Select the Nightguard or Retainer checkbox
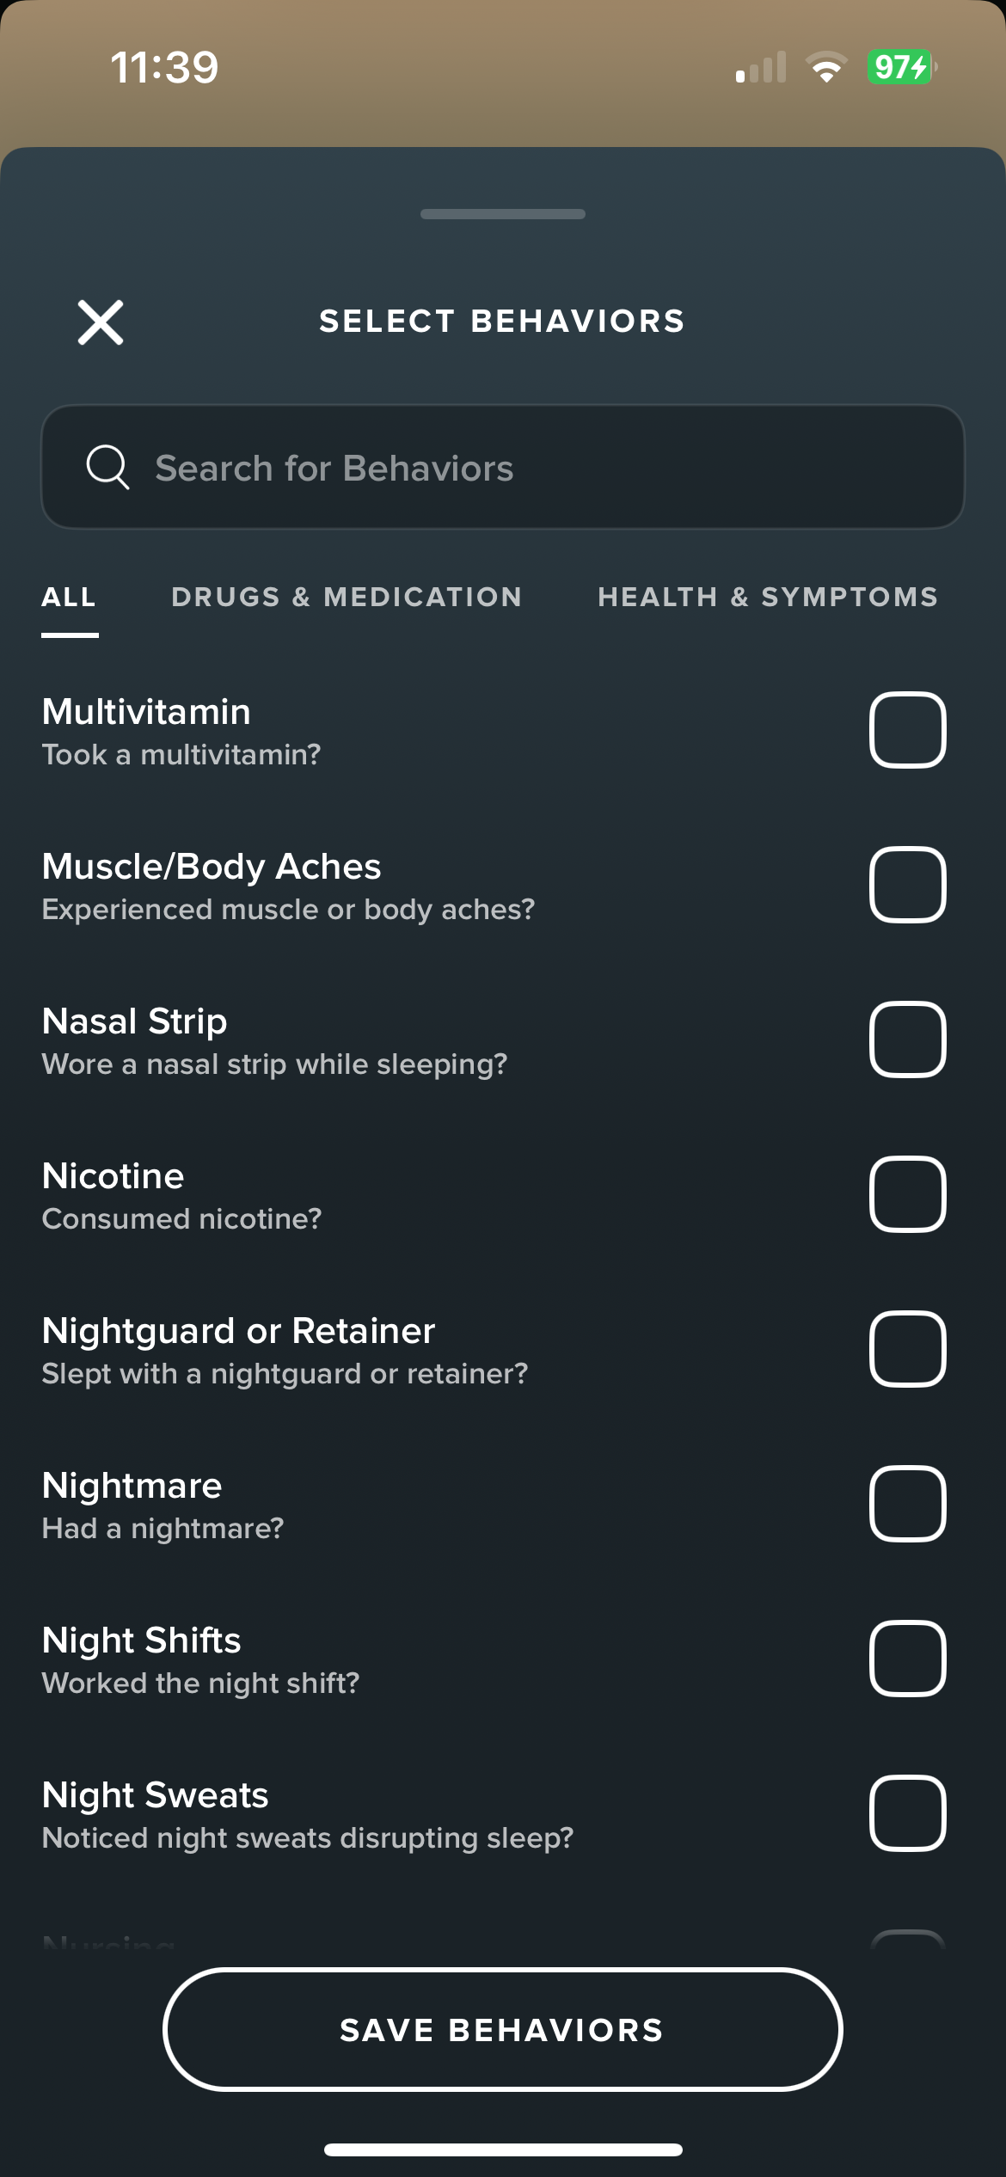The width and height of the screenshot is (1006, 2177). tap(908, 1349)
